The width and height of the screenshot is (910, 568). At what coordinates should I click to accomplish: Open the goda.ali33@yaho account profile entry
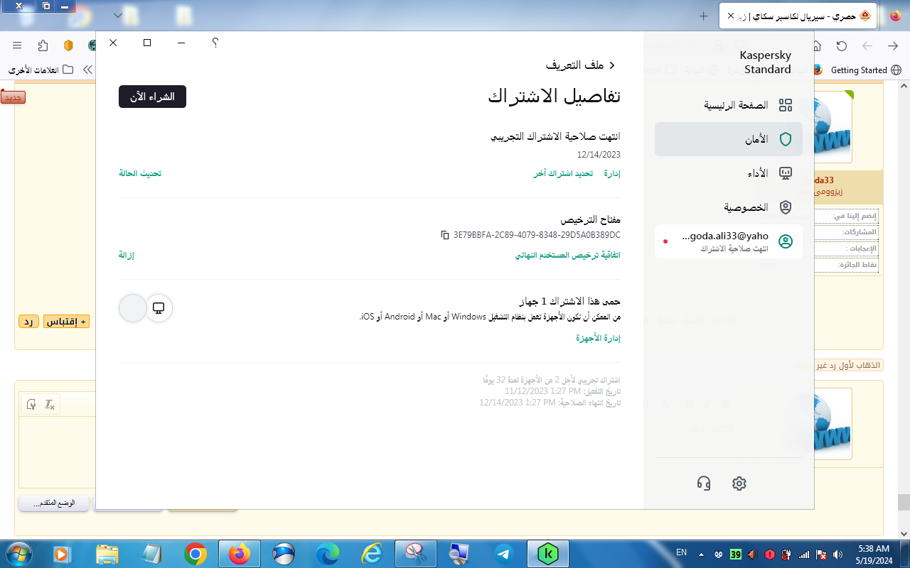point(729,241)
